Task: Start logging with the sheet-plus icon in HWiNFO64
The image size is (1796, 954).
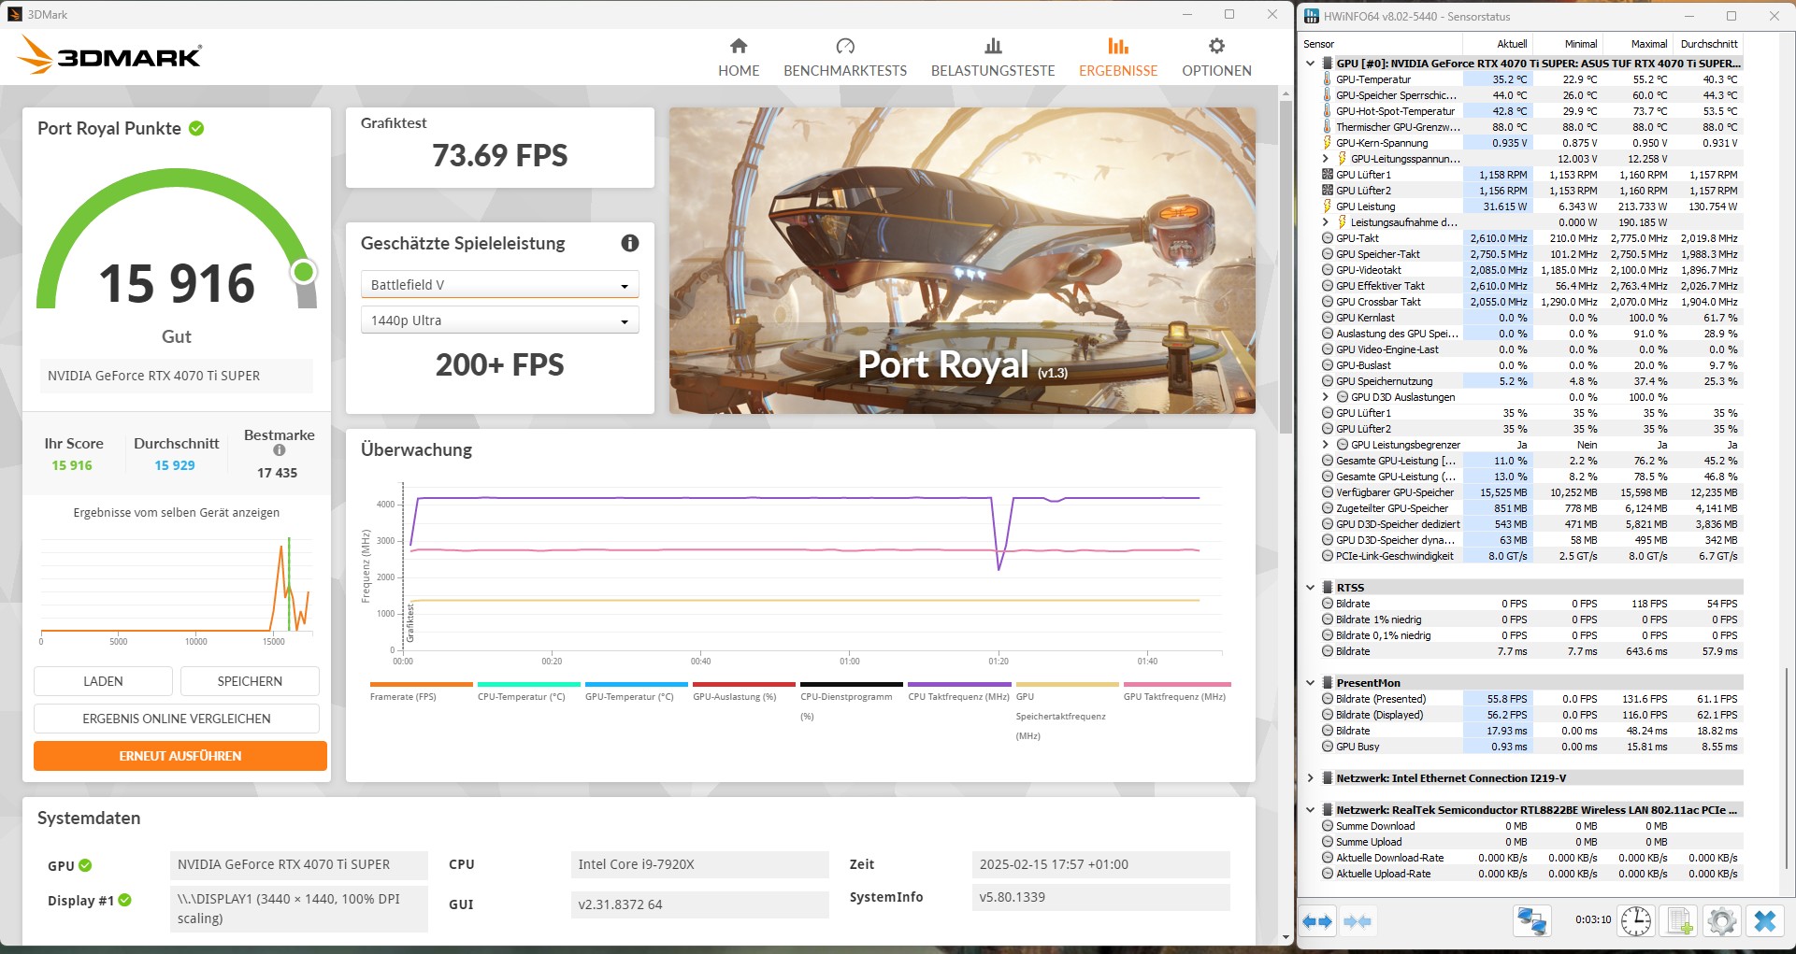Action: 1680,921
